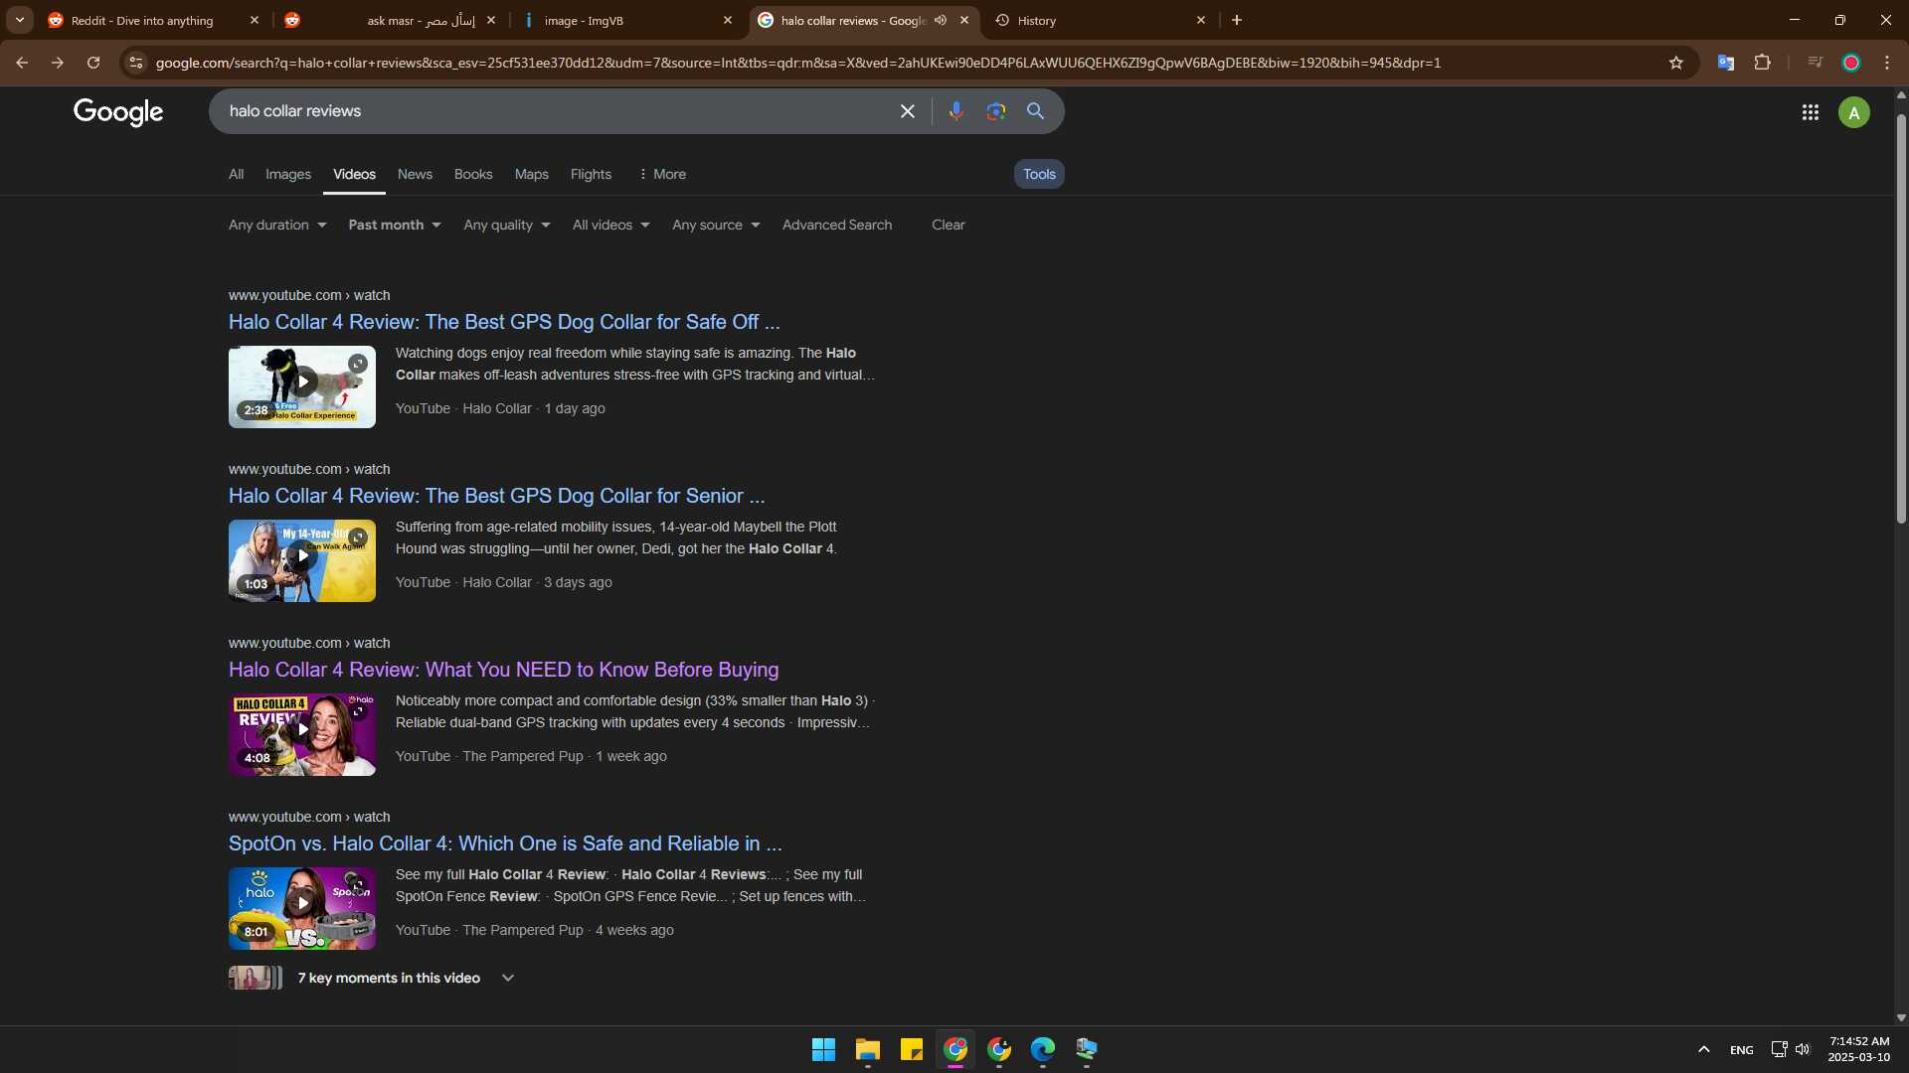This screenshot has height=1073, width=1909.
Task: Click the Google logo
Action: (118, 112)
